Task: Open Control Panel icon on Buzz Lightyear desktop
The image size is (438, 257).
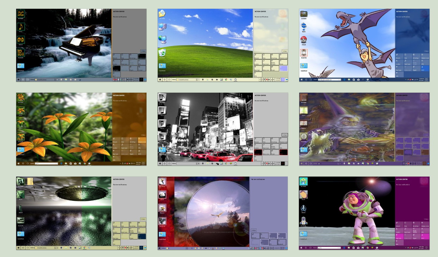Action: (304, 234)
